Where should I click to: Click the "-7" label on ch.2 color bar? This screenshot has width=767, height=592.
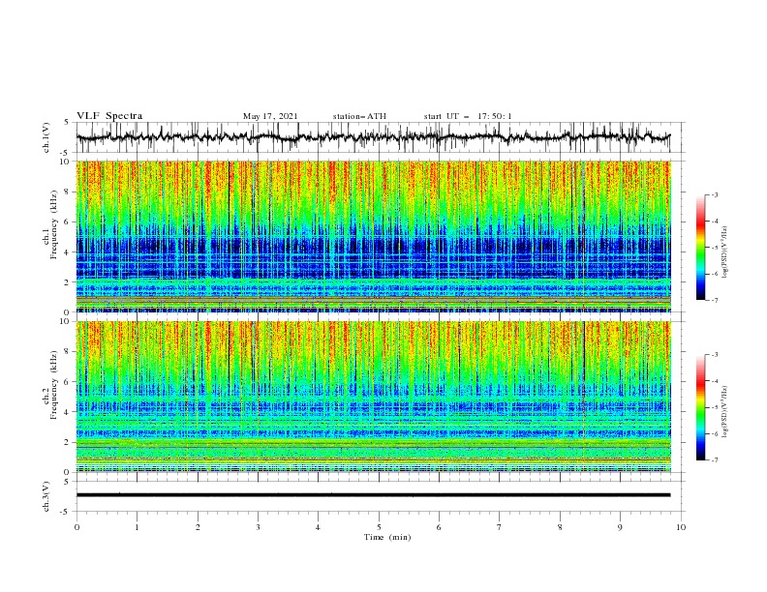click(714, 459)
